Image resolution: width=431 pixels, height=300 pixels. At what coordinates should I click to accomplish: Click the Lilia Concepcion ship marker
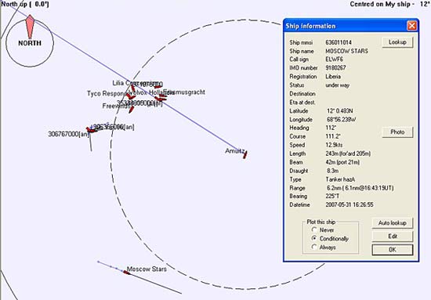tap(132, 89)
